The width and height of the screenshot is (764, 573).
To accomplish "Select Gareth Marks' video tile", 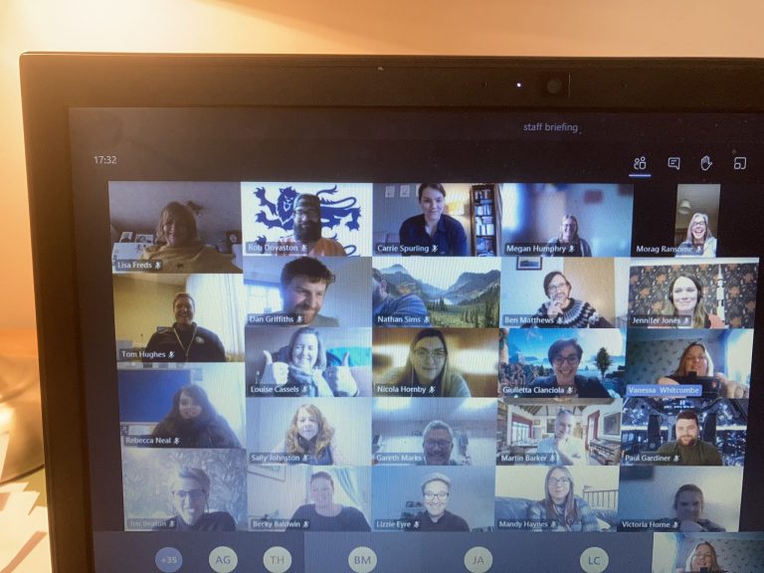I will tap(434, 432).
